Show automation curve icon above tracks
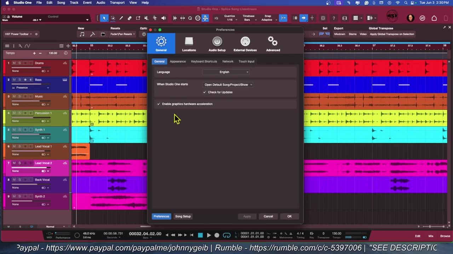The width and height of the screenshot is (453, 254). [x=27, y=46]
